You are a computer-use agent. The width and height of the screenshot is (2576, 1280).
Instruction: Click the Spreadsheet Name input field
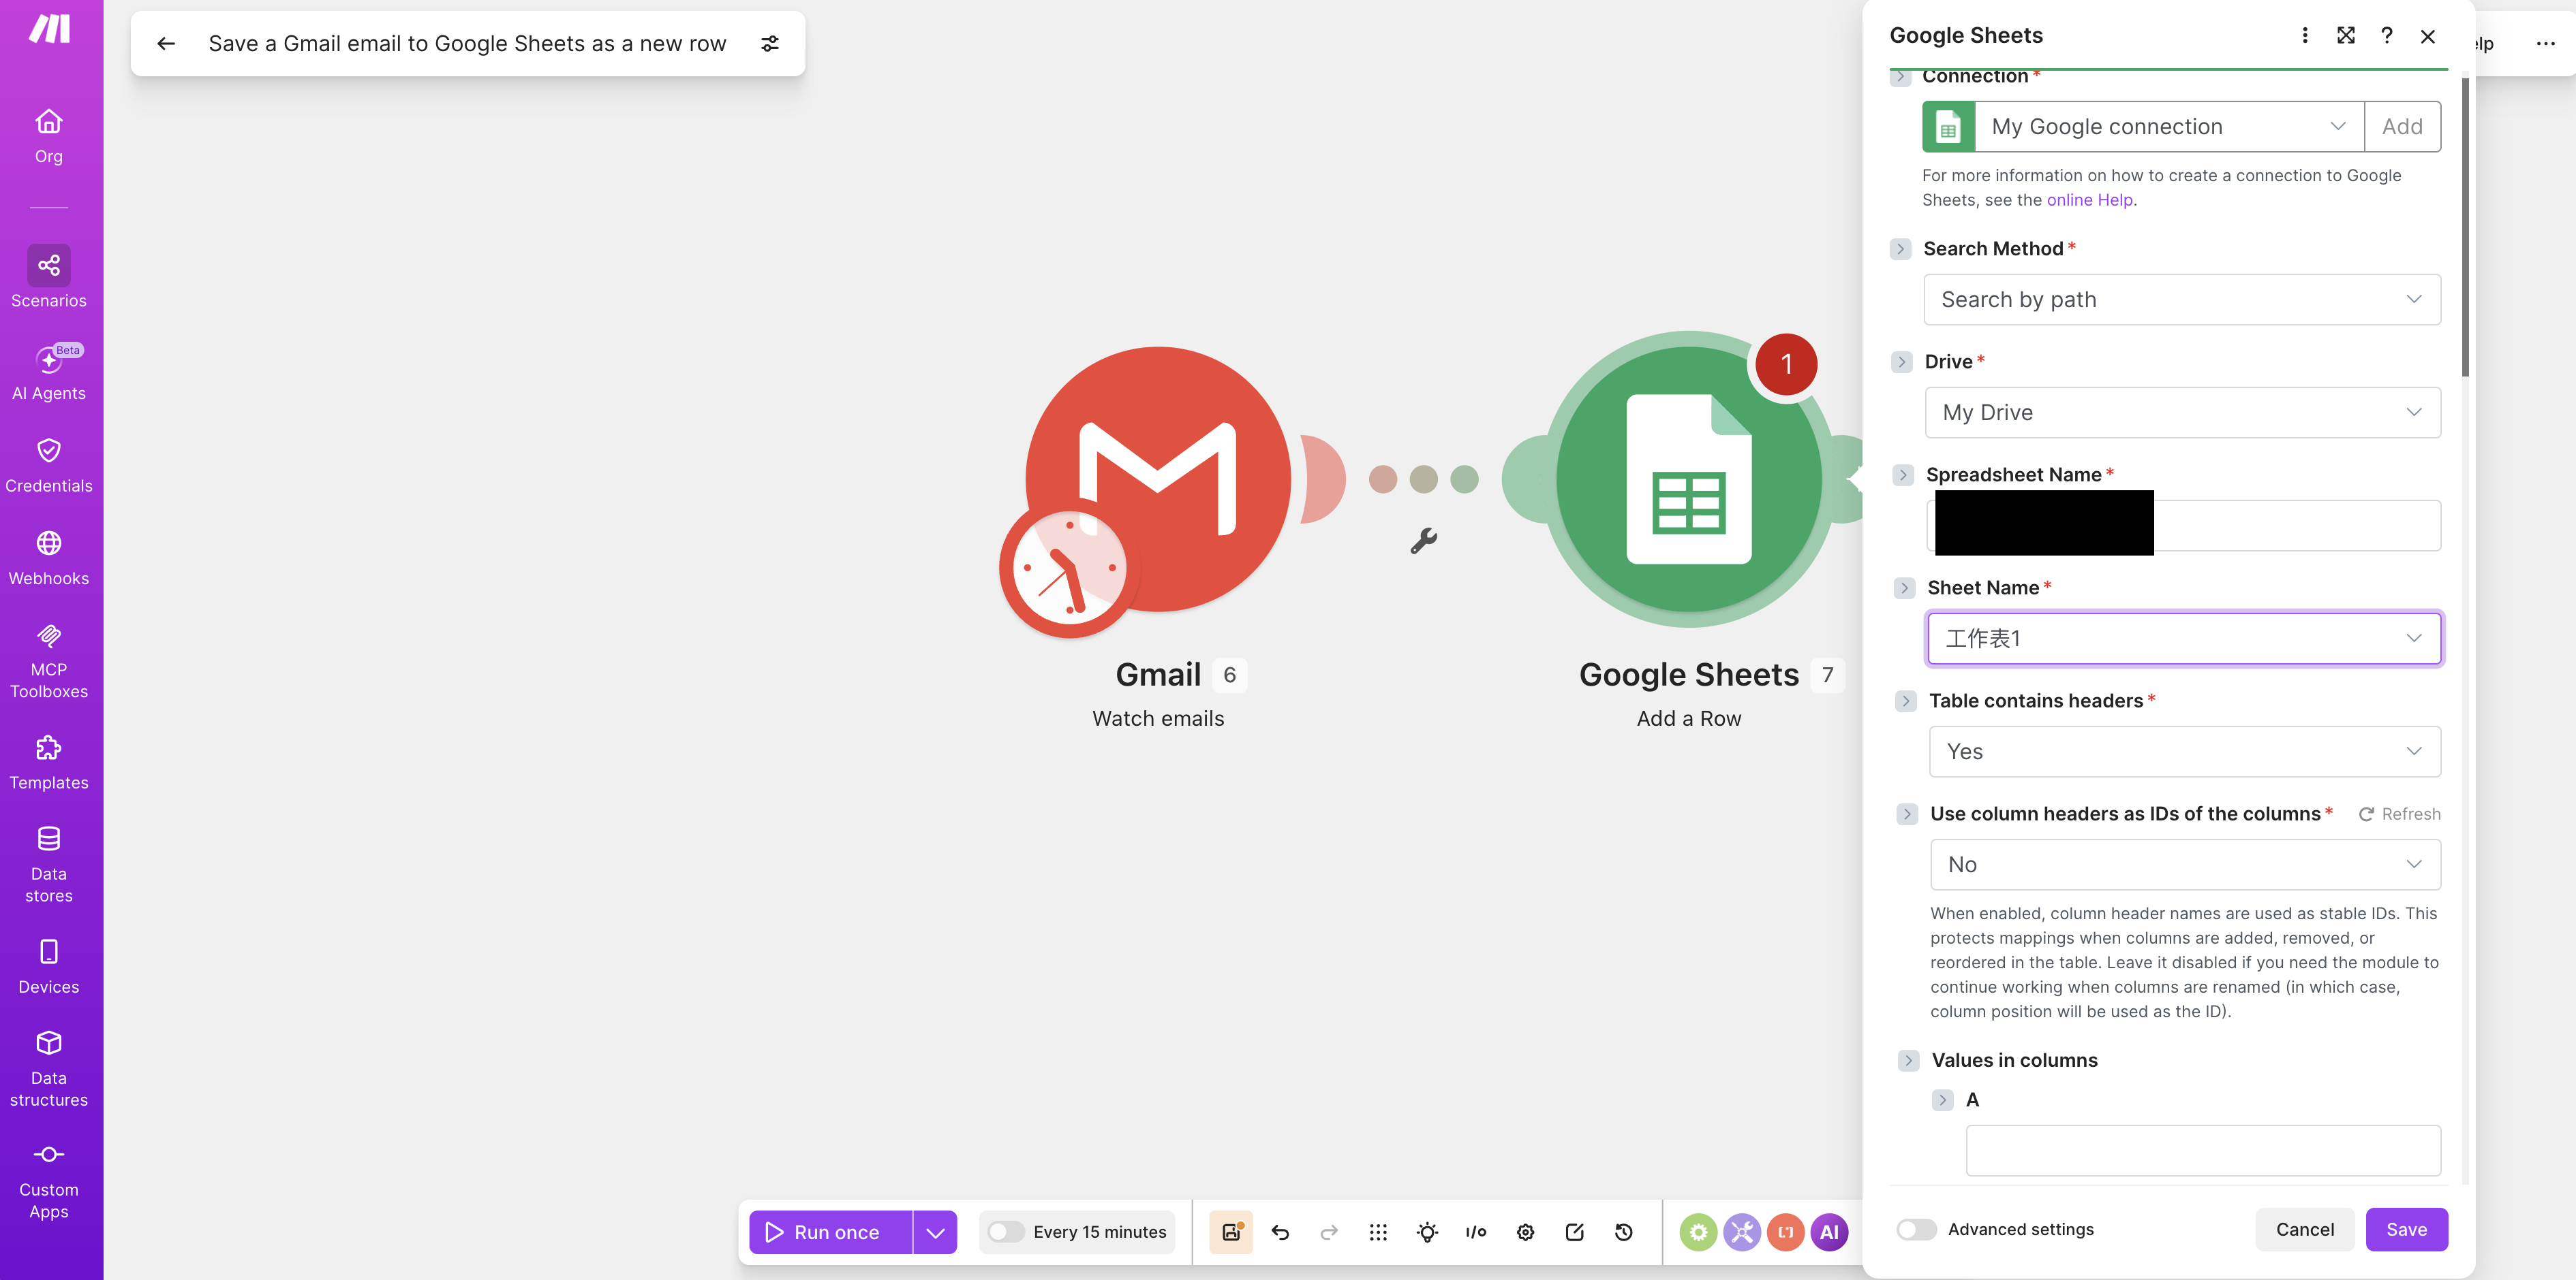tap(2184, 526)
